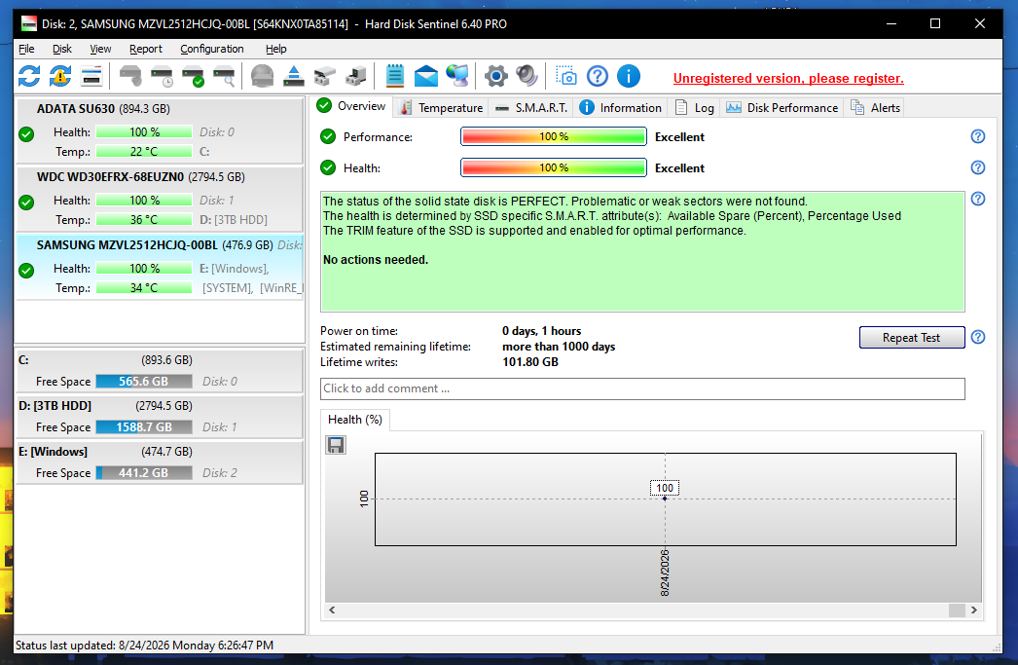The image size is (1018, 665).
Task: Click the disk with clock toolbar icon
Action: click(x=162, y=77)
